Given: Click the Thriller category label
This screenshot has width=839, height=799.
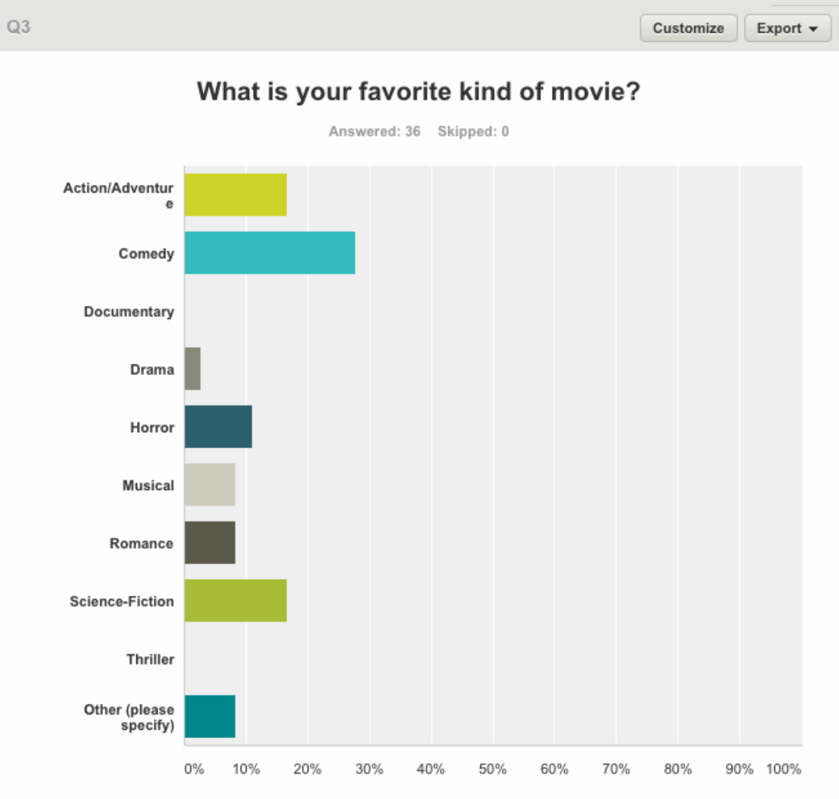Looking at the screenshot, I should (x=150, y=659).
